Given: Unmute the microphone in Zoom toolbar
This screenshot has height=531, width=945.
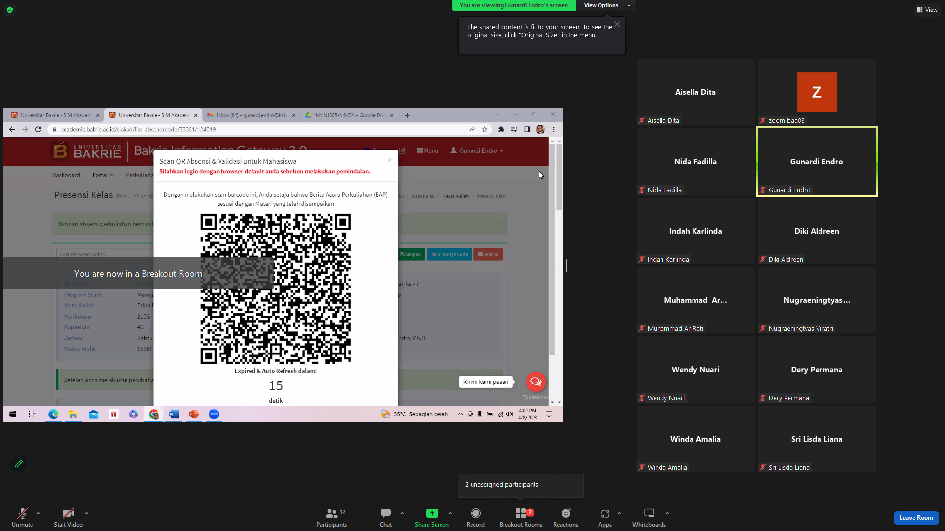Looking at the screenshot, I should [x=23, y=517].
